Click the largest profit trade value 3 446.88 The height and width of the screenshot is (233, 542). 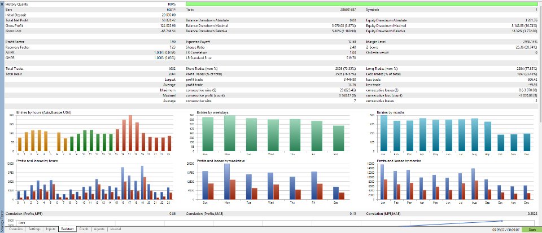pyautogui.click(x=349, y=80)
